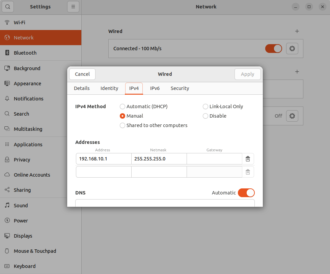Select Automatic (DHCP) method

coord(143,106)
